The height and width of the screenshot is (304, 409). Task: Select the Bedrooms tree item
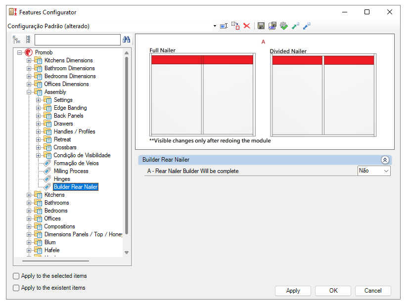point(56,211)
